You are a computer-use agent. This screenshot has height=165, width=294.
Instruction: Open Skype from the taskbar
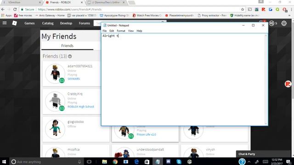(x=179, y=162)
